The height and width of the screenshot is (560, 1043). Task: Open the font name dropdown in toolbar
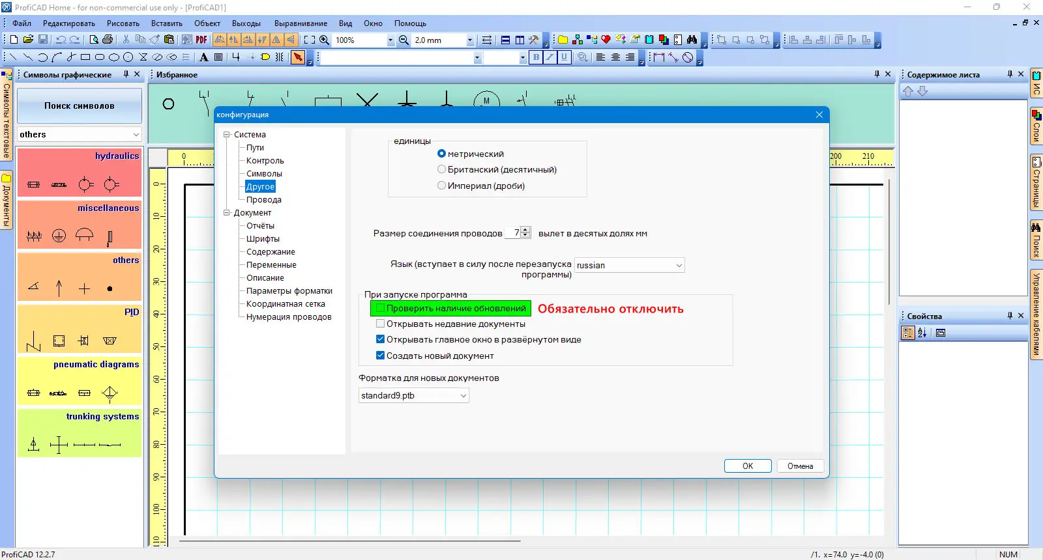point(477,58)
